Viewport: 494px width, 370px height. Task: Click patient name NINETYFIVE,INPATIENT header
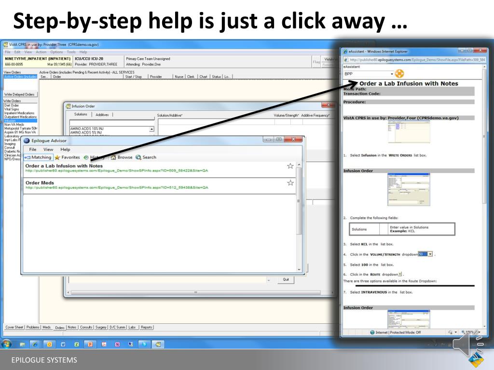38,58
